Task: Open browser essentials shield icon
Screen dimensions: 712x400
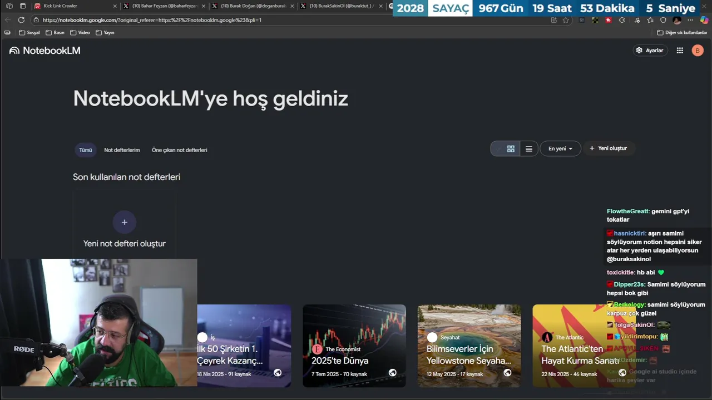Action: tap(663, 20)
